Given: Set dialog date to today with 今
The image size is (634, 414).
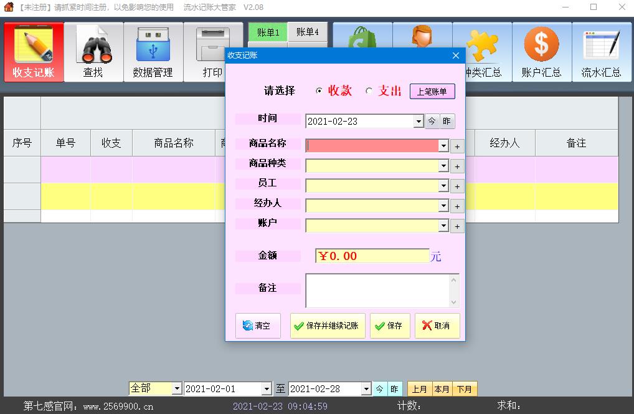Looking at the screenshot, I should point(432,121).
